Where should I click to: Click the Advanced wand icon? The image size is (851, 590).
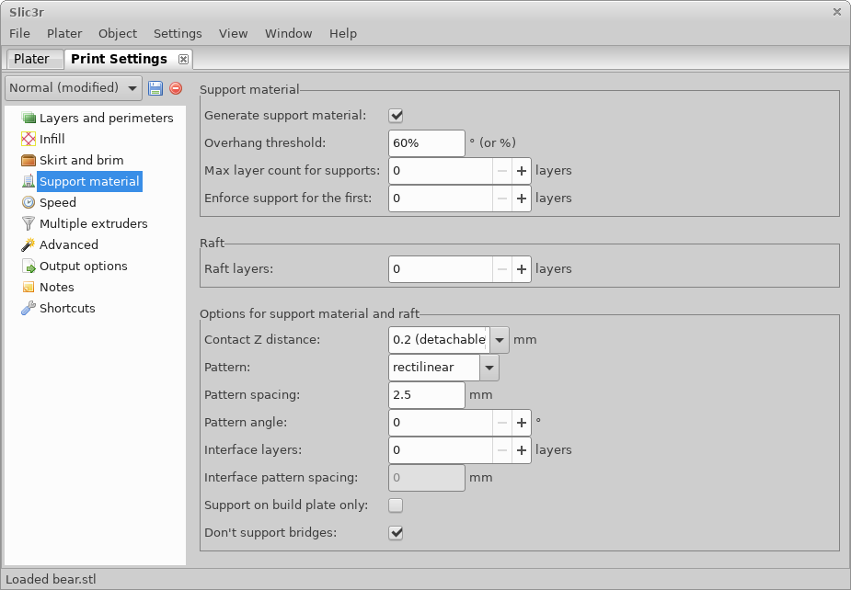pyautogui.click(x=29, y=244)
